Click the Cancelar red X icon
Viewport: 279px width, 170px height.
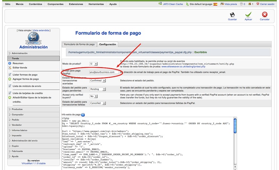click(x=265, y=14)
